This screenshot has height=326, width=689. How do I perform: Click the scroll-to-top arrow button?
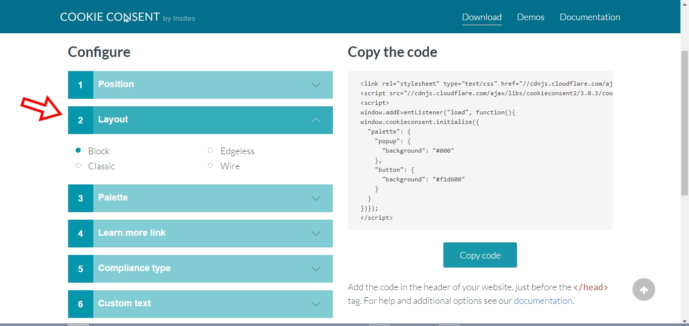pos(644,290)
